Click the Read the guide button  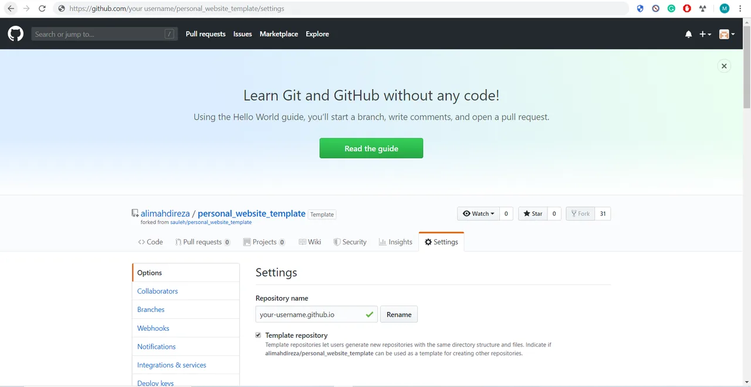(371, 148)
